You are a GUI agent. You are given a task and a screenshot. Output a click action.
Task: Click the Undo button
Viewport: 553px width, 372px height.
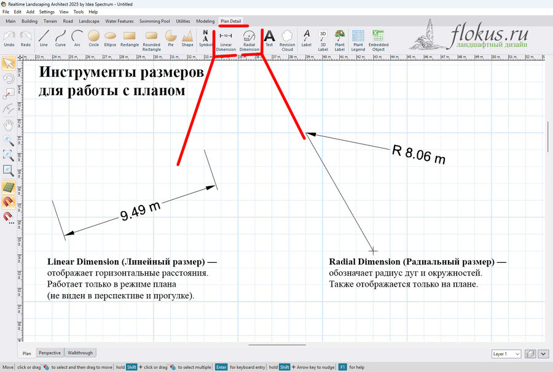point(9,39)
